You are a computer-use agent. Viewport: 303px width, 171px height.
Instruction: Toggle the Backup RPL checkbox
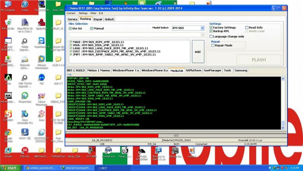coord(211,31)
